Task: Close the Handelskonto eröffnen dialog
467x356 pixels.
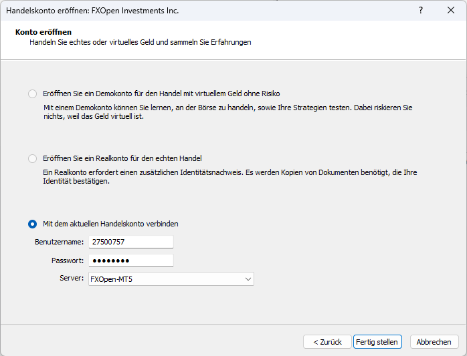Action: coord(451,11)
